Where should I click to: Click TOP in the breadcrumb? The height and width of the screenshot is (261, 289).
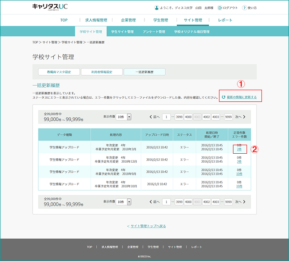tap(35, 42)
